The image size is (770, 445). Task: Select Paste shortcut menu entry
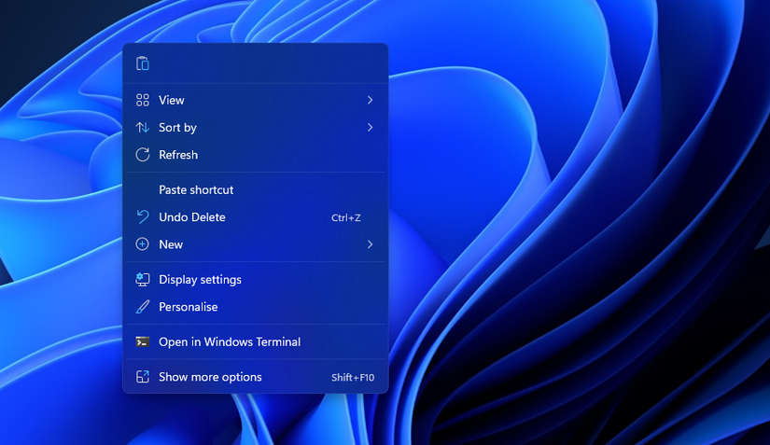(256, 190)
